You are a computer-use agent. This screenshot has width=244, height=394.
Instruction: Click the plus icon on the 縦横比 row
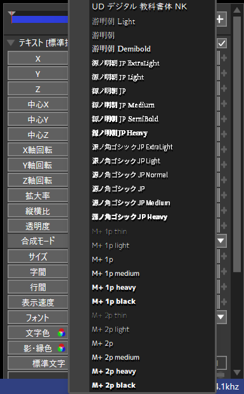pos(224,210)
